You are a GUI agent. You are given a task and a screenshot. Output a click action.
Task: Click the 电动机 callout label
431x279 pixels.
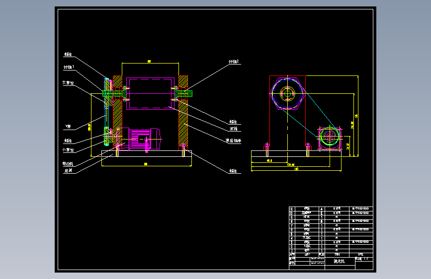click(x=68, y=164)
